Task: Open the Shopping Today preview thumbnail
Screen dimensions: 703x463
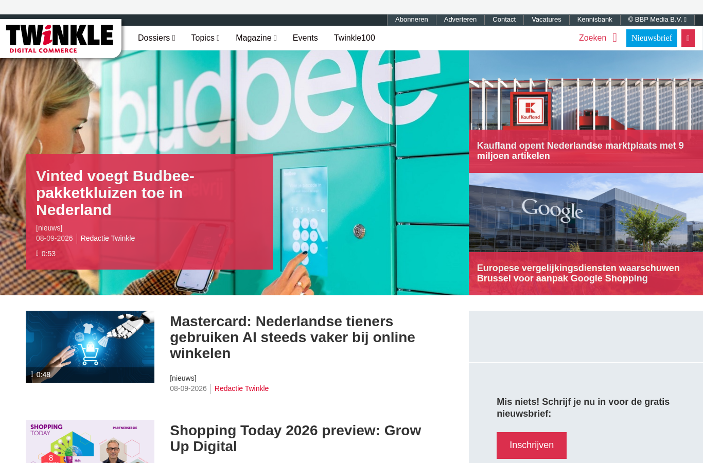Action: pos(90,441)
